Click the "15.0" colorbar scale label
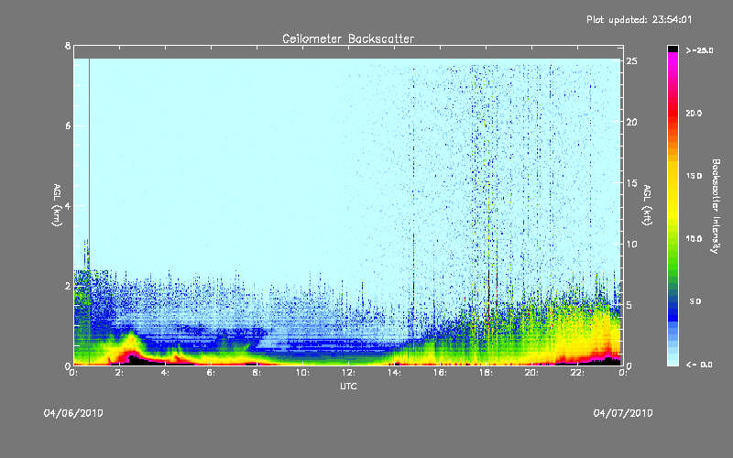 click(x=694, y=176)
